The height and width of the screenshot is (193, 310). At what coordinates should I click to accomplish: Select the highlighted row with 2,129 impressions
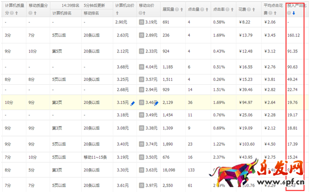[155, 102]
